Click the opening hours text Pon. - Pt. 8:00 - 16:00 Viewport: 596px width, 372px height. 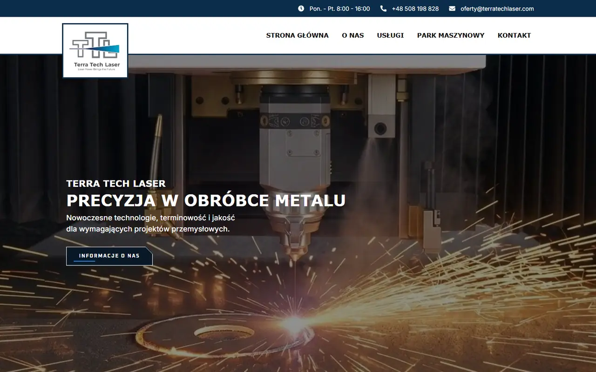pyautogui.click(x=340, y=8)
